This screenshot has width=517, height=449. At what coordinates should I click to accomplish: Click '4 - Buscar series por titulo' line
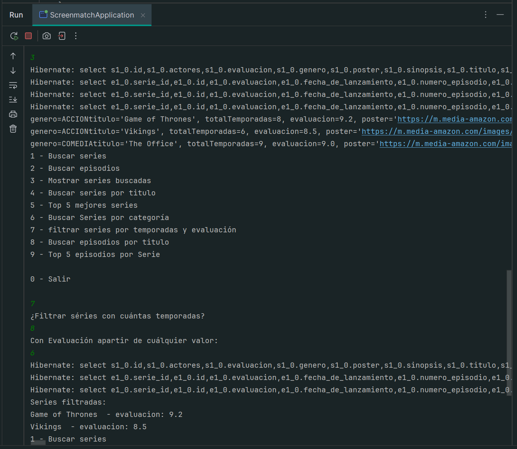tap(93, 193)
